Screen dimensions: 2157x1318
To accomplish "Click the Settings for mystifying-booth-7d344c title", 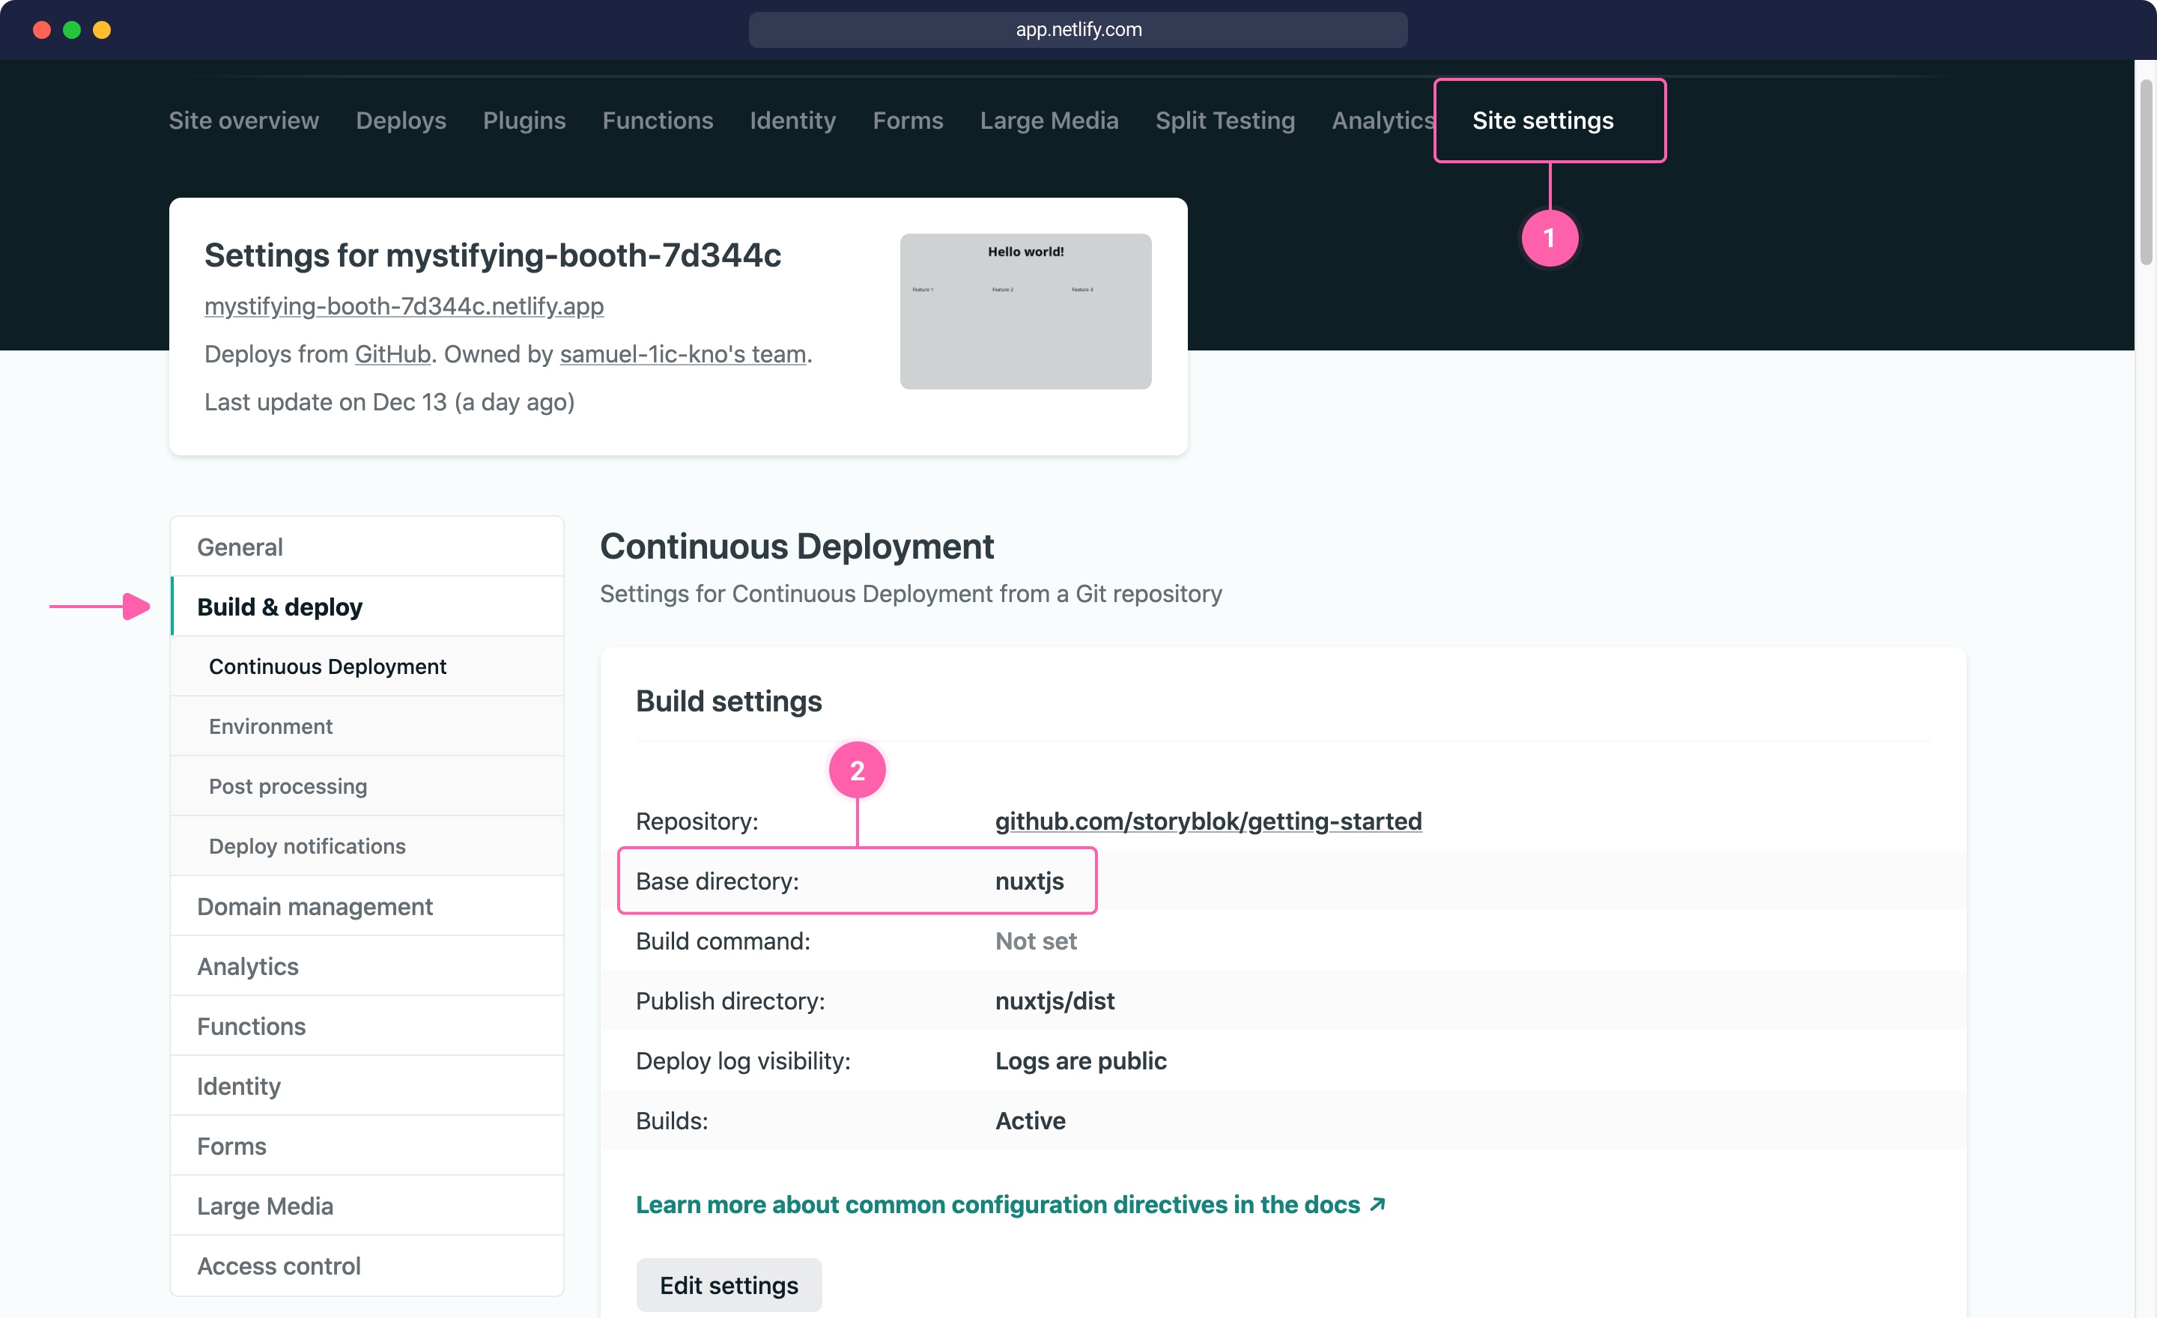I will coord(492,255).
